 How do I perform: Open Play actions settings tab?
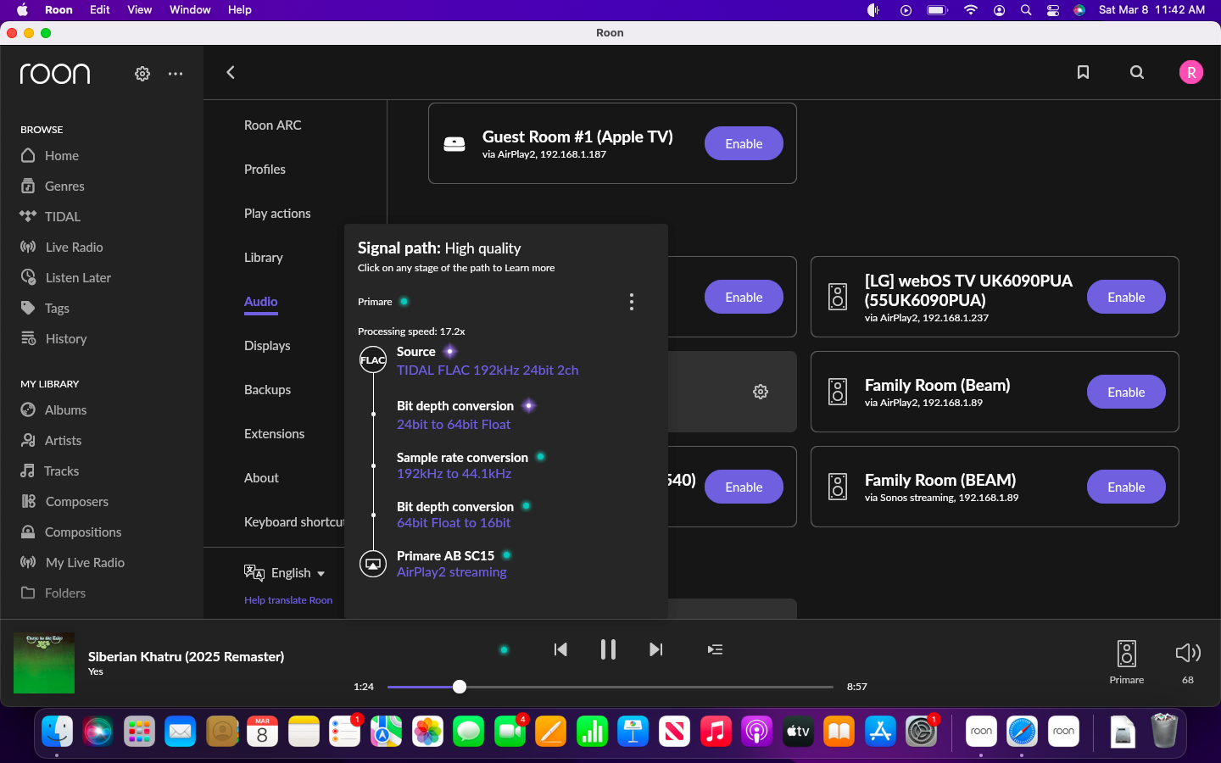click(x=277, y=214)
